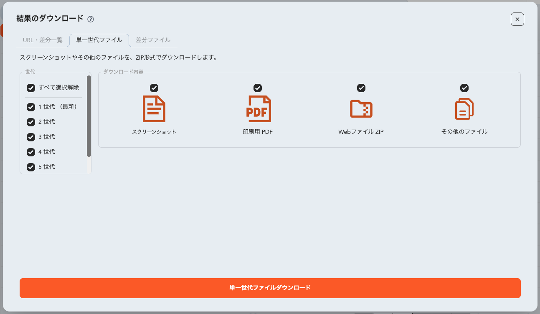Screen dimensions: 540x314
Task: Select the 印刷用 PDF icon
Action: pyautogui.click(x=258, y=109)
